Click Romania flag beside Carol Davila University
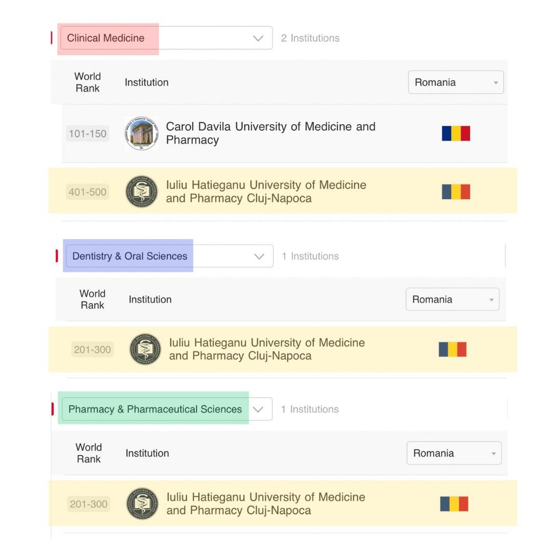552x552 pixels. coord(456,133)
